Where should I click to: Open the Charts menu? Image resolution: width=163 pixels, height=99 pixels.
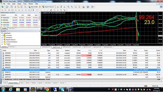19,4
